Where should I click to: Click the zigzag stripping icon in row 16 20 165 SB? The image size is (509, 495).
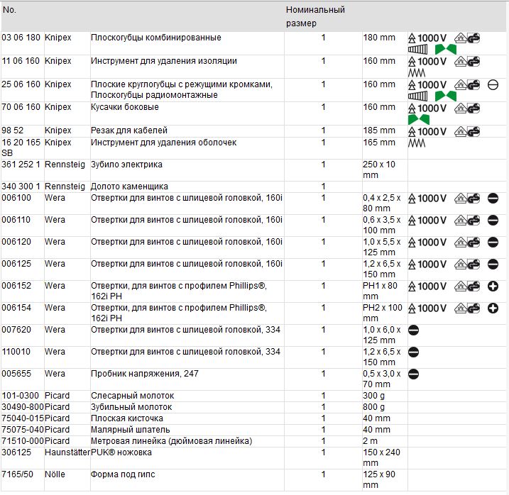point(415,144)
